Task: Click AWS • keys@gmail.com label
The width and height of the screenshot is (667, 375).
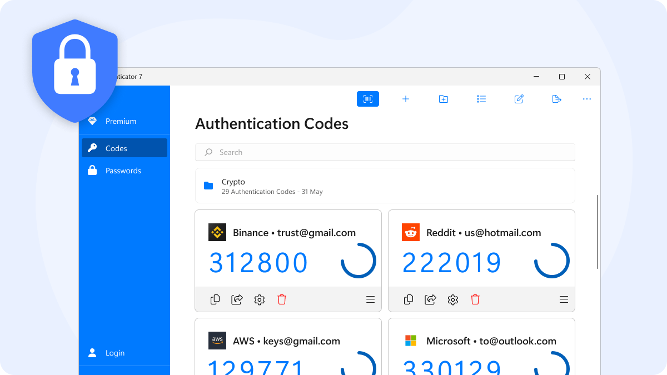Action: pos(286,341)
